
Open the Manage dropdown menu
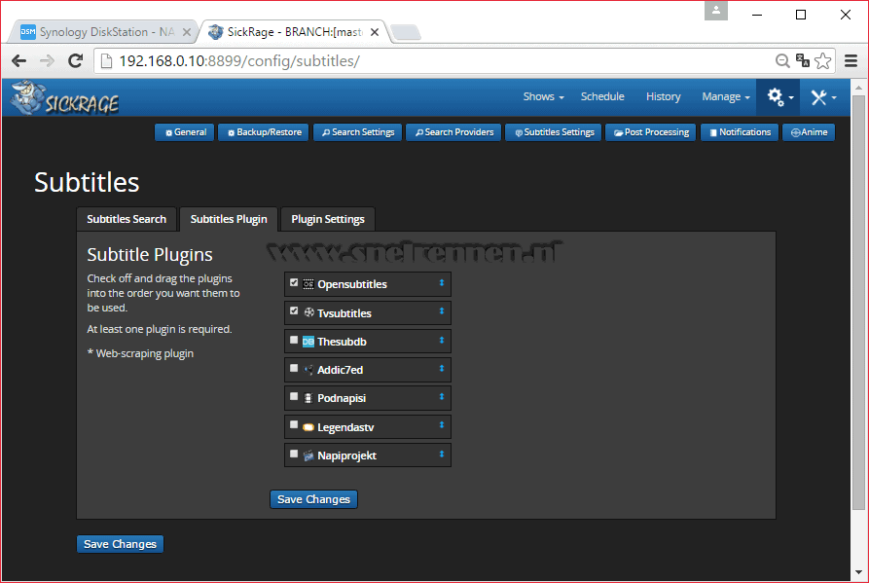click(x=725, y=97)
